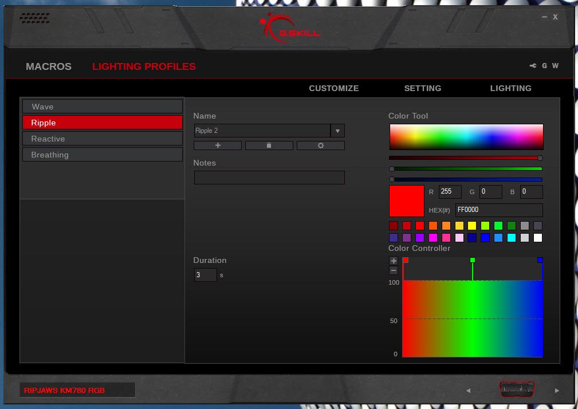Select the navy blue swatch

(472, 238)
